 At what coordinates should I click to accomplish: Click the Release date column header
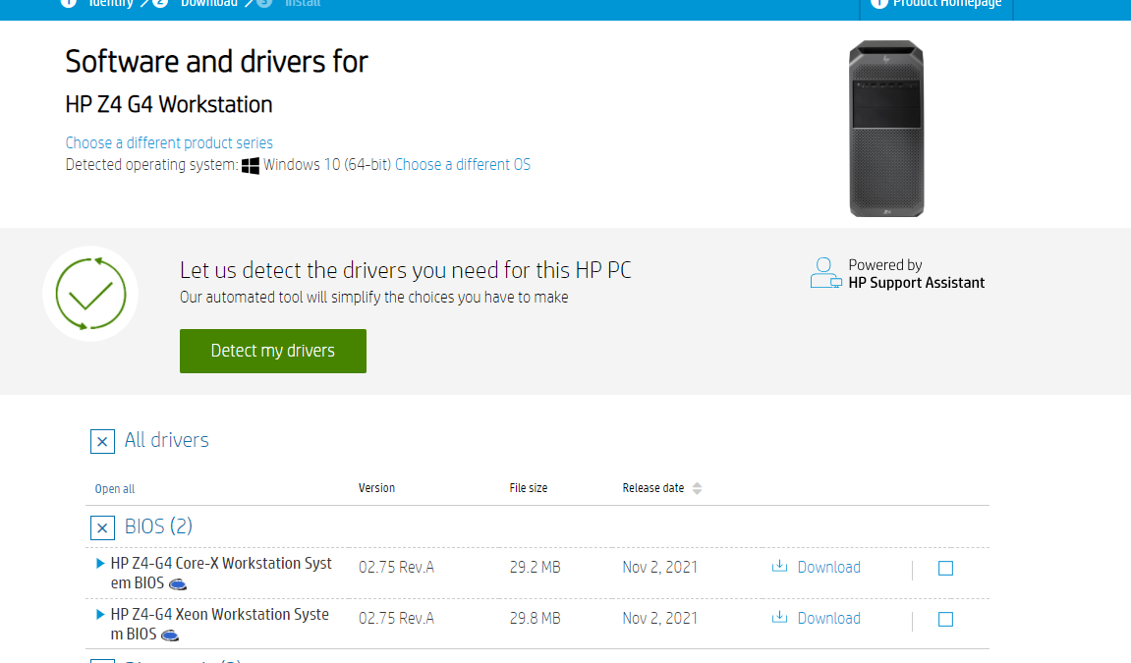point(652,488)
